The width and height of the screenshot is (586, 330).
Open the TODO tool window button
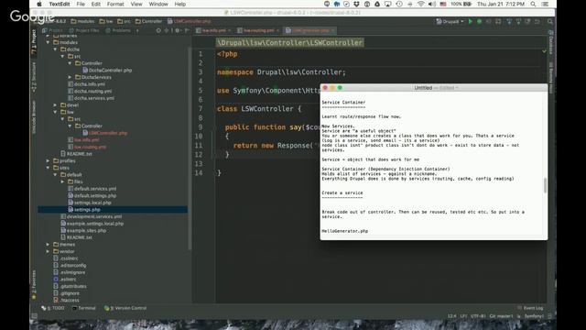pos(53,308)
